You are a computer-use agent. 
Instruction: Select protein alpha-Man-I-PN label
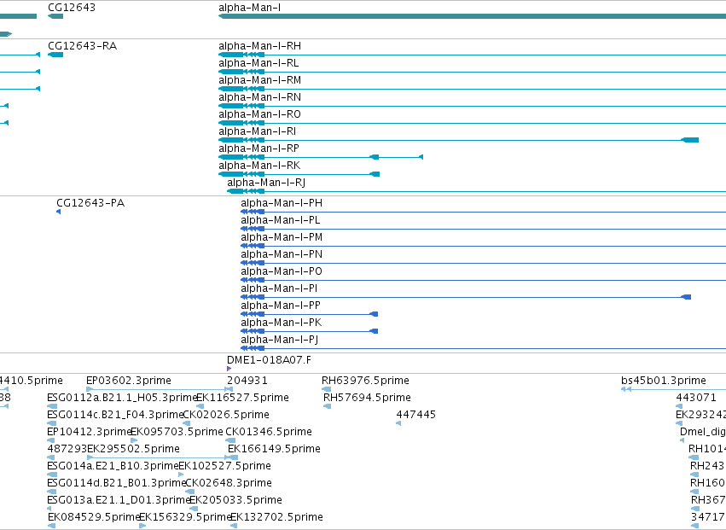click(x=282, y=254)
